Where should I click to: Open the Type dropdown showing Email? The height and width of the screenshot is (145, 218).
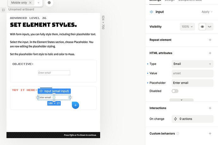coord(192,64)
